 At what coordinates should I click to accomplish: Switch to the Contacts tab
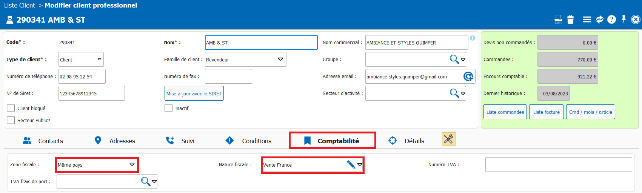[x=43, y=141]
